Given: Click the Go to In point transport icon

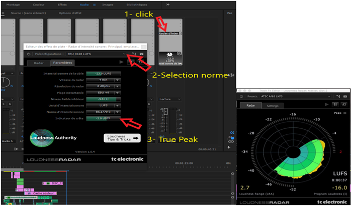Looking at the screenshot, I should pyautogui.click(x=16, y=149).
